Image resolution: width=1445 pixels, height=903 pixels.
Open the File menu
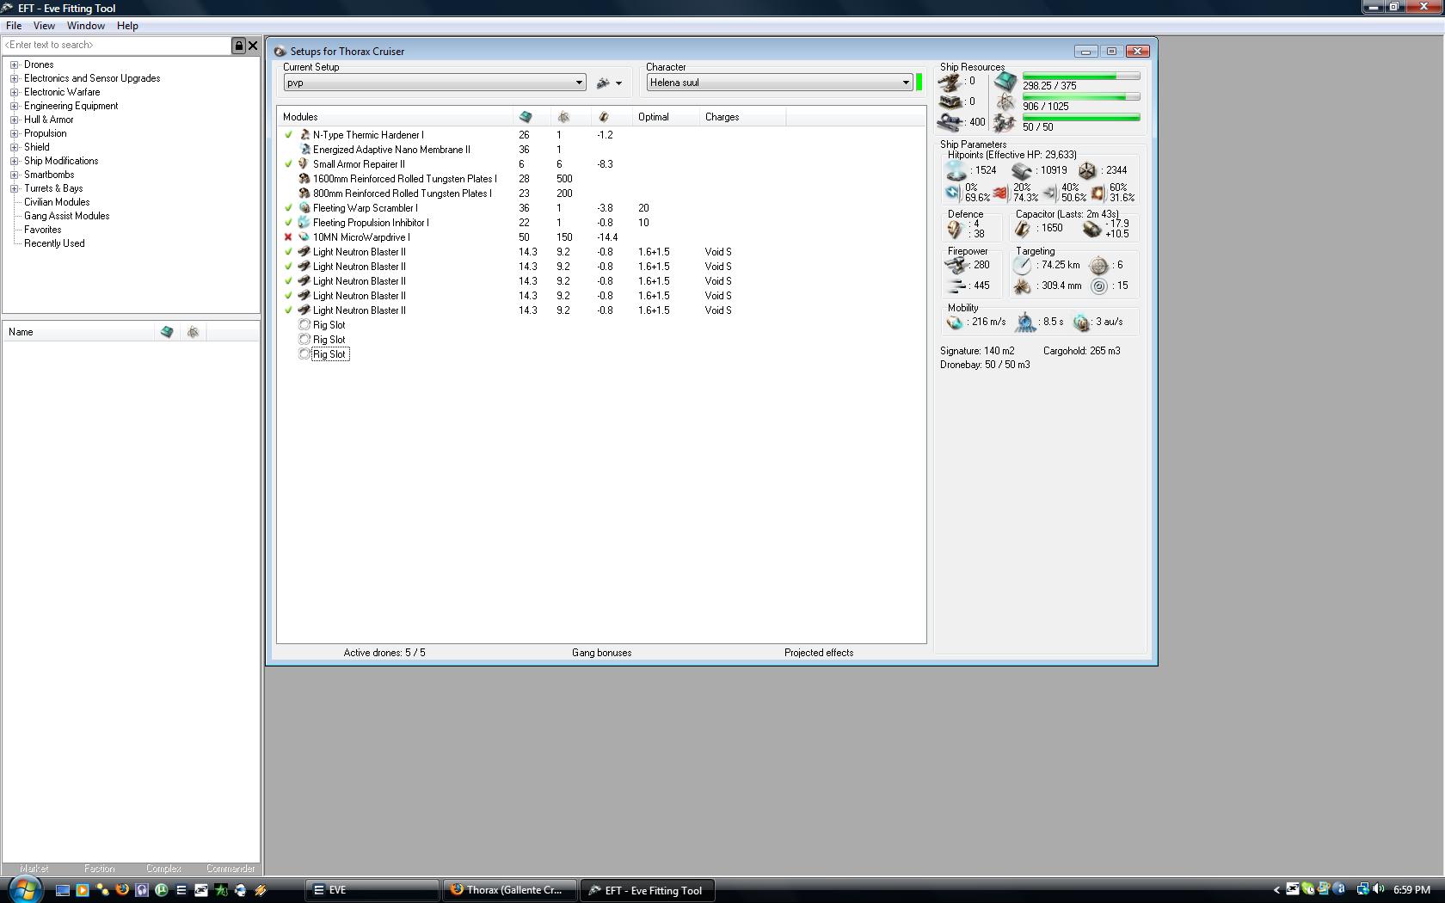pos(14,26)
